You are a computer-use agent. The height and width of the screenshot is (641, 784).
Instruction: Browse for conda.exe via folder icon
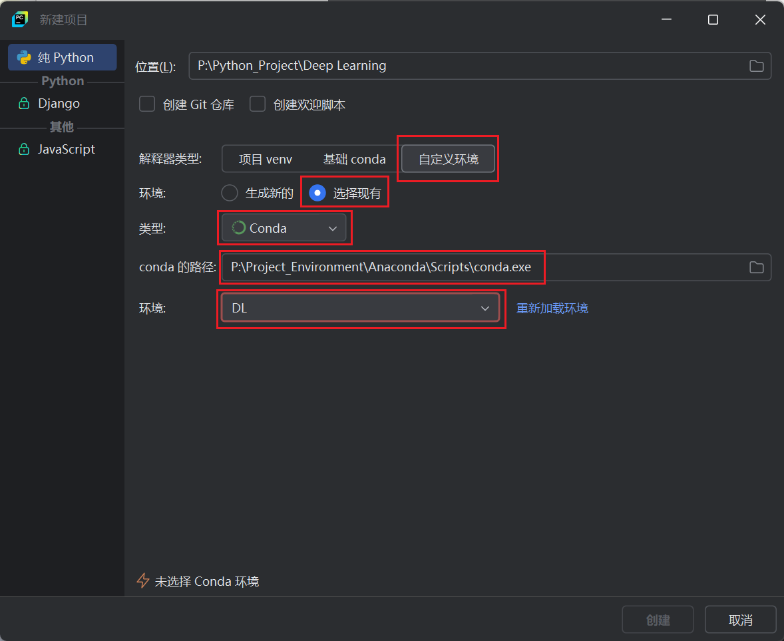pos(757,267)
